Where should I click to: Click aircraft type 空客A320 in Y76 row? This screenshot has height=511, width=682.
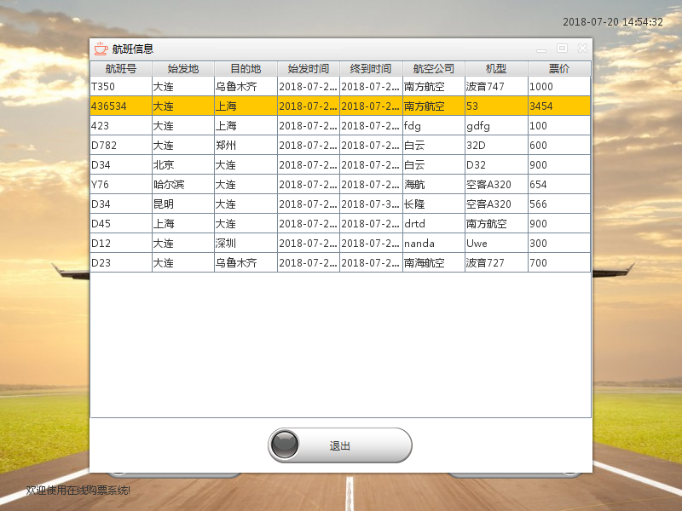click(496, 184)
